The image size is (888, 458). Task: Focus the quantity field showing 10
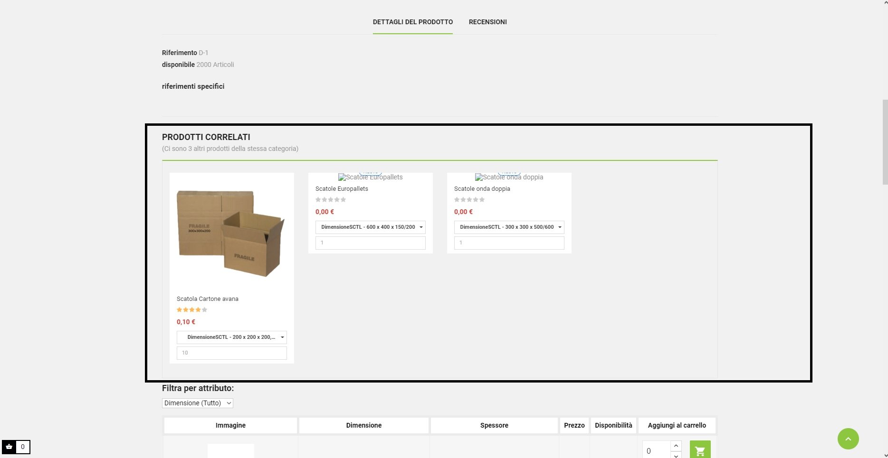[232, 353]
